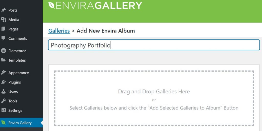Click the Pages stacked-sheets icon
Screen dimensions: 262x131
(3, 29)
